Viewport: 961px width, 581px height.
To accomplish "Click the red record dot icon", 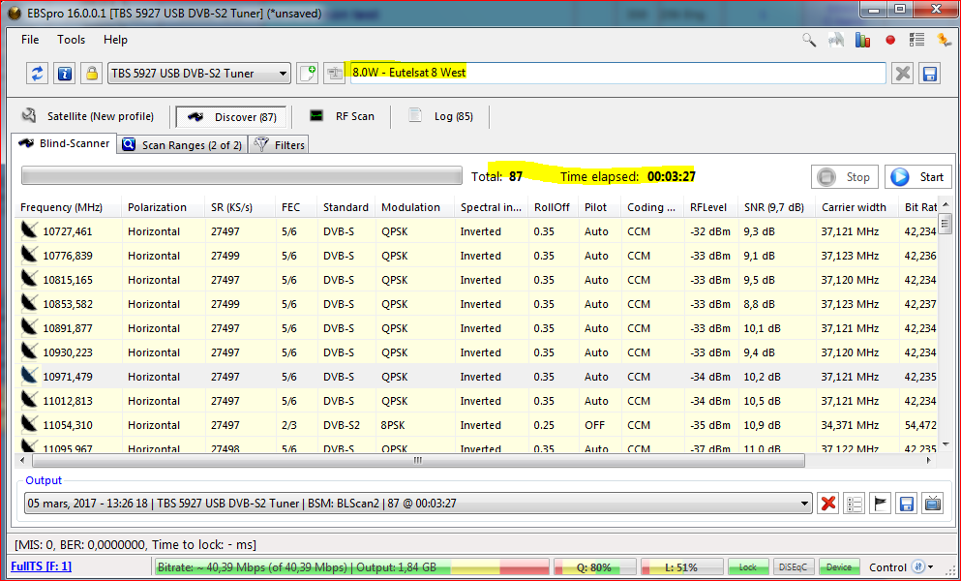I will (x=890, y=40).
